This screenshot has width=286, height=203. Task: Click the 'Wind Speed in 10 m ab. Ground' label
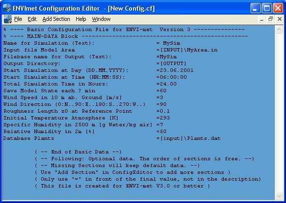point(62,98)
